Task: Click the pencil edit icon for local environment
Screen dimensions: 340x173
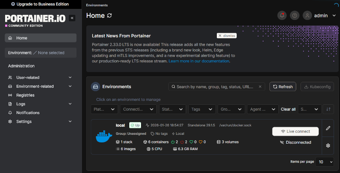Action: [x=328, y=128]
